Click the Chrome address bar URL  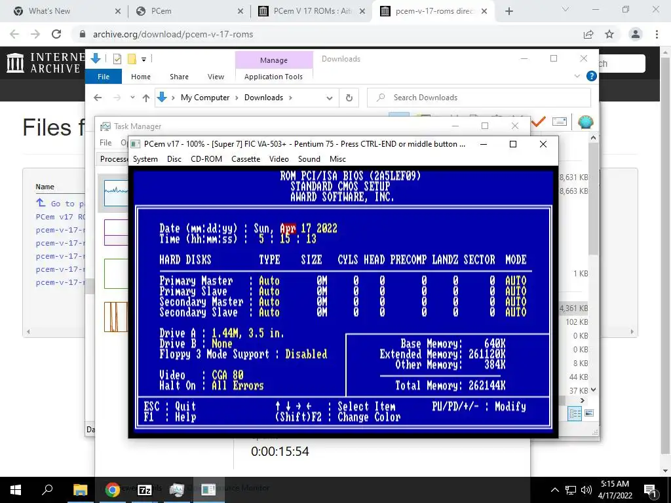pyautogui.click(x=173, y=34)
